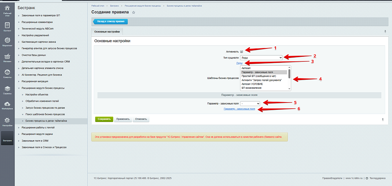This screenshot has height=186, width=392.
Task: Click the pin icon beside the tab bar
Action: pyautogui.click(x=385, y=32)
